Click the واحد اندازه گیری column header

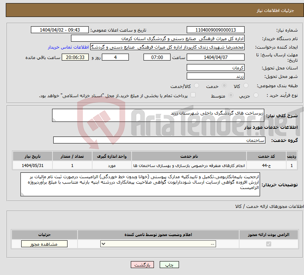(111, 156)
